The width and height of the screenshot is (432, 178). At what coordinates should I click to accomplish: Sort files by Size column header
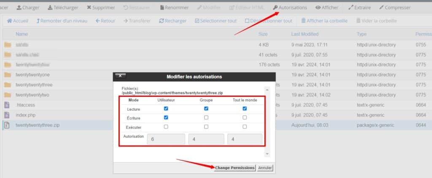(263, 34)
